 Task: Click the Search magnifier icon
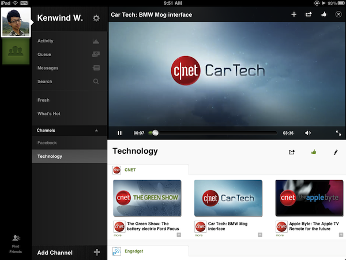pyautogui.click(x=96, y=81)
